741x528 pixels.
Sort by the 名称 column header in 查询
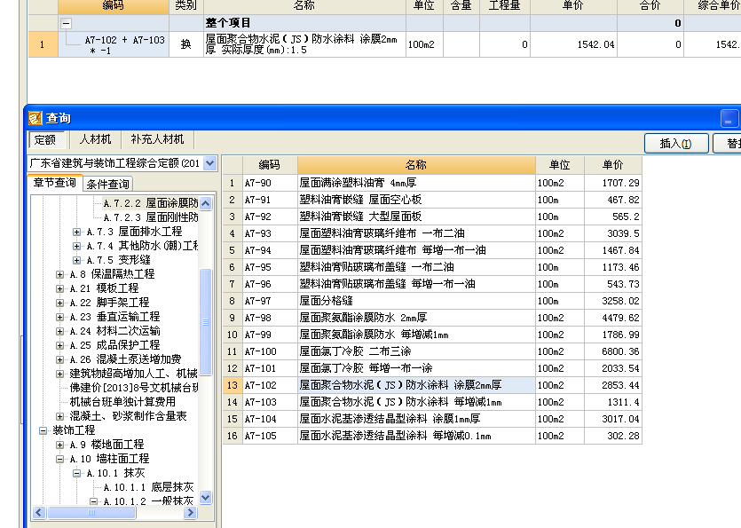(416, 165)
